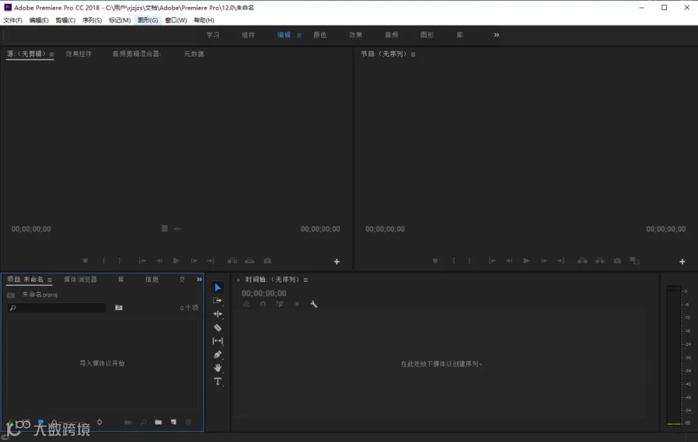
Task: Mark In in the source monitor
Action: 103,261
